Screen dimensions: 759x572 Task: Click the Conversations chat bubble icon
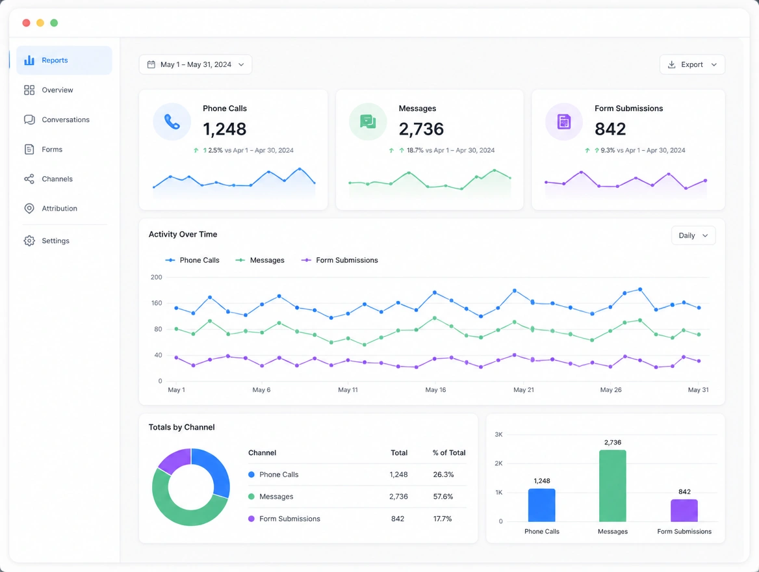pyautogui.click(x=29, y=120)
